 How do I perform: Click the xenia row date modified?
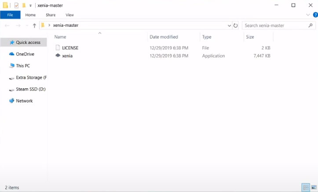click(x=169, y=56)
